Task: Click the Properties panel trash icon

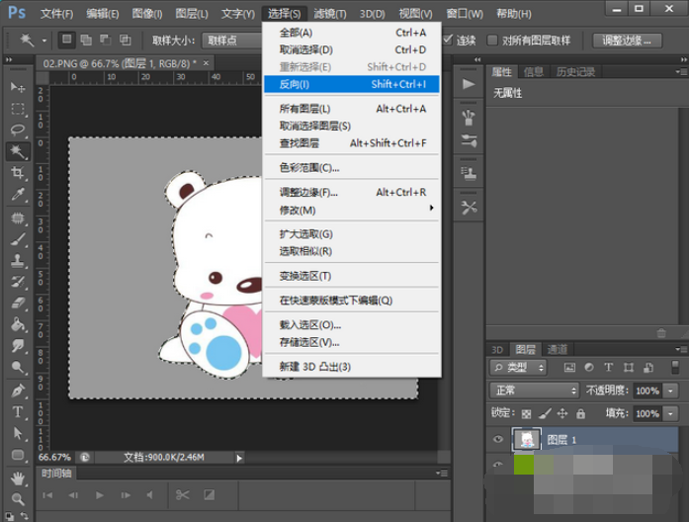Action: 661,333
